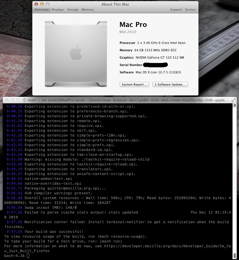The height and width of the screenshot is (260, 239).
Task: Open the Displays tab
Action: pyautogui.click(x=58, y=10)
